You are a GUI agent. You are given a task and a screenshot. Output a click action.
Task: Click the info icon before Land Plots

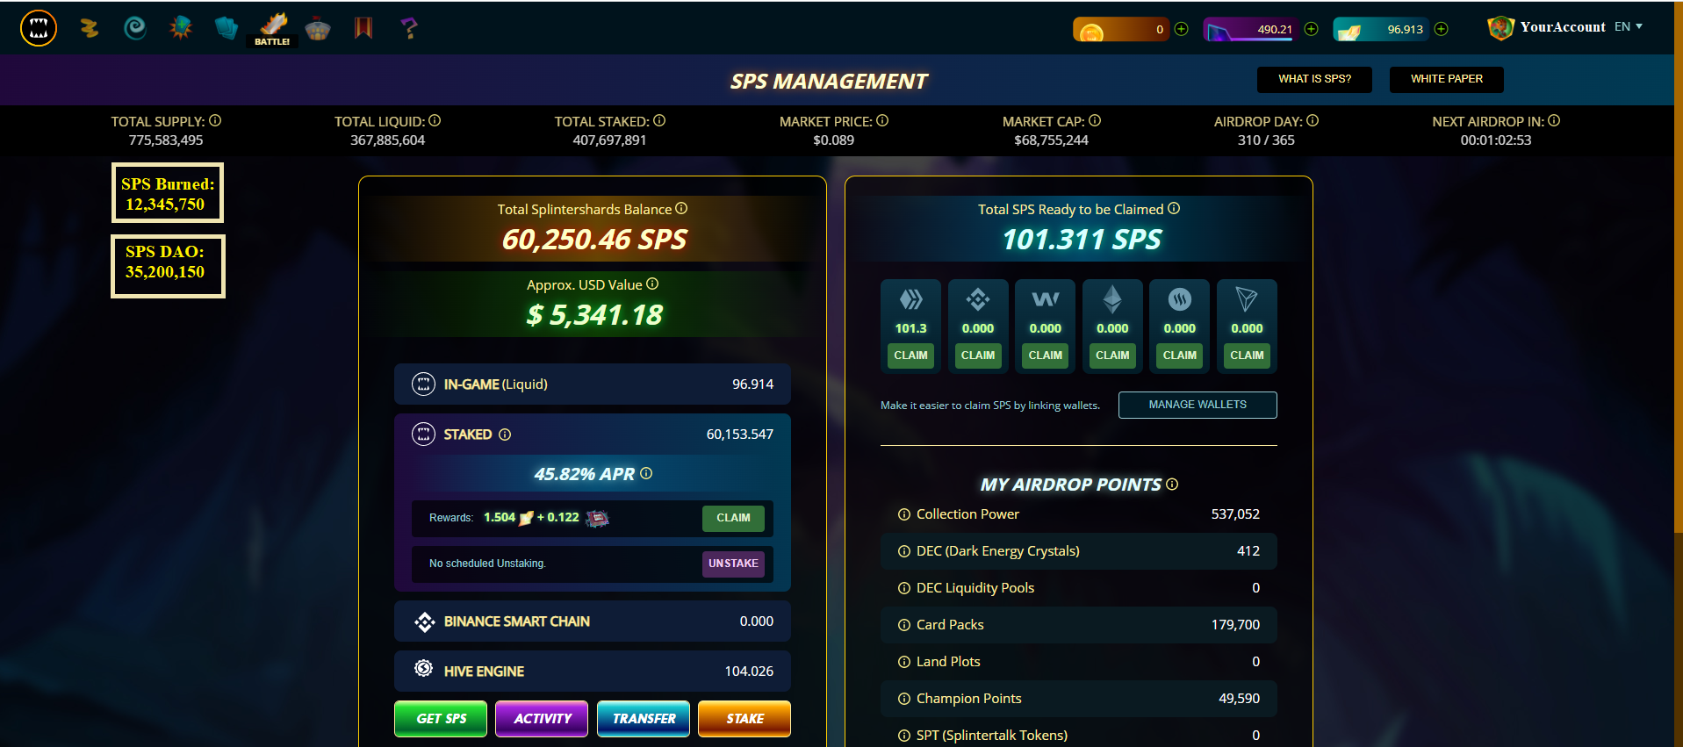coord(904,662)
